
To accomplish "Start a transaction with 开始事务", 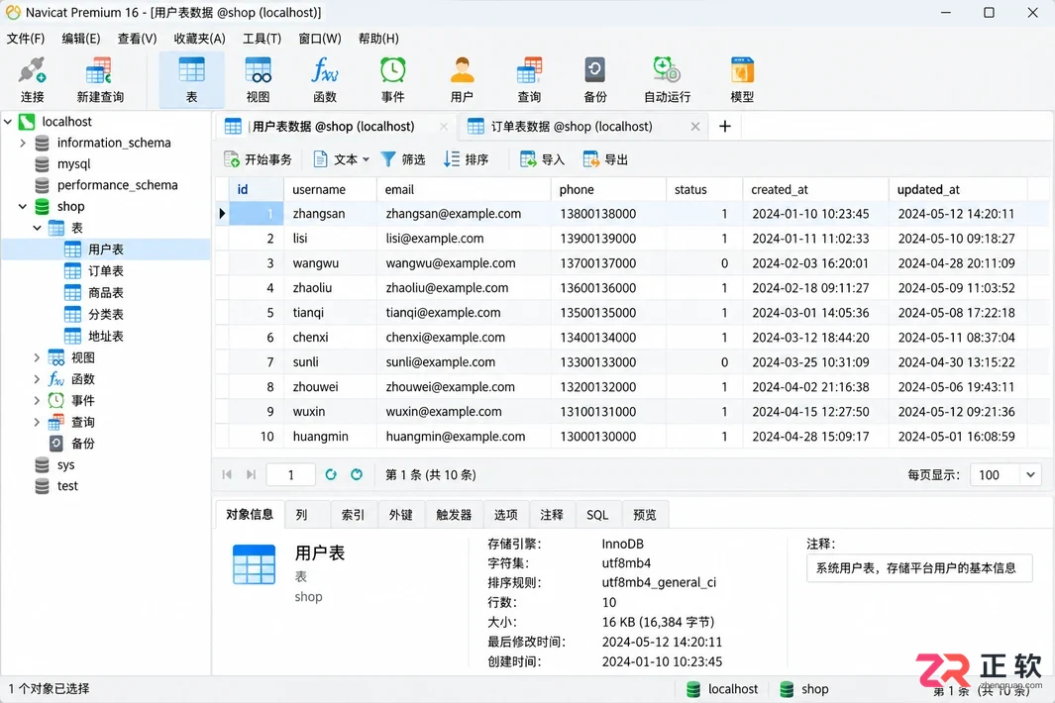I will point(259,159).
